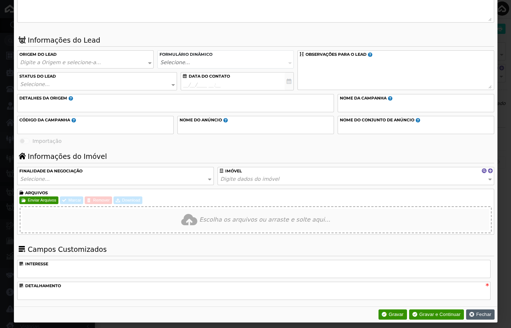Viewport: 511px width, 328px height.
Task: Click help icon next to Observações para o Lead
Action: [370, 55]
